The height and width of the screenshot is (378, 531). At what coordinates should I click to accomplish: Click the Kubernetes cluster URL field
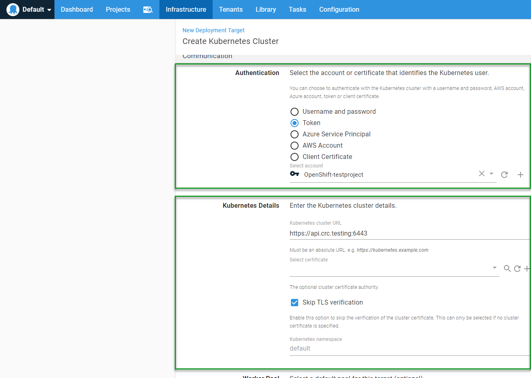pyautogui.click(x=408, y=233)
